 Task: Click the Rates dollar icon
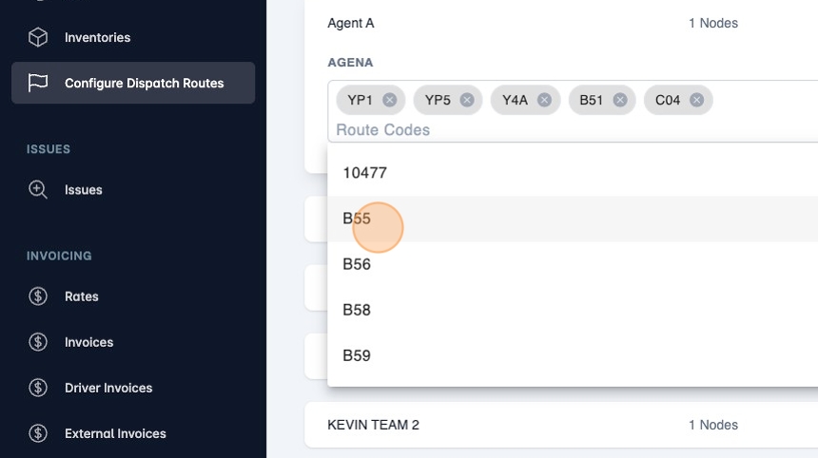[38, 296]
